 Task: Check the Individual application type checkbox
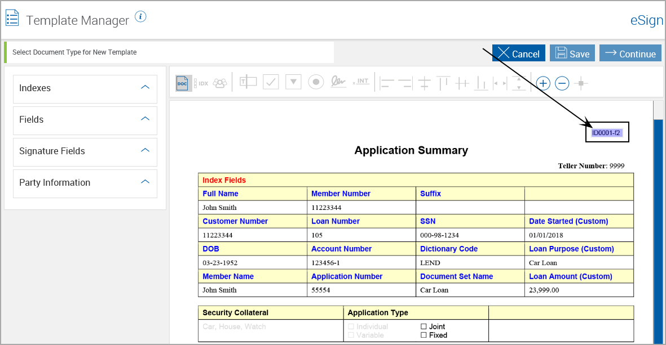pos(351,326)
